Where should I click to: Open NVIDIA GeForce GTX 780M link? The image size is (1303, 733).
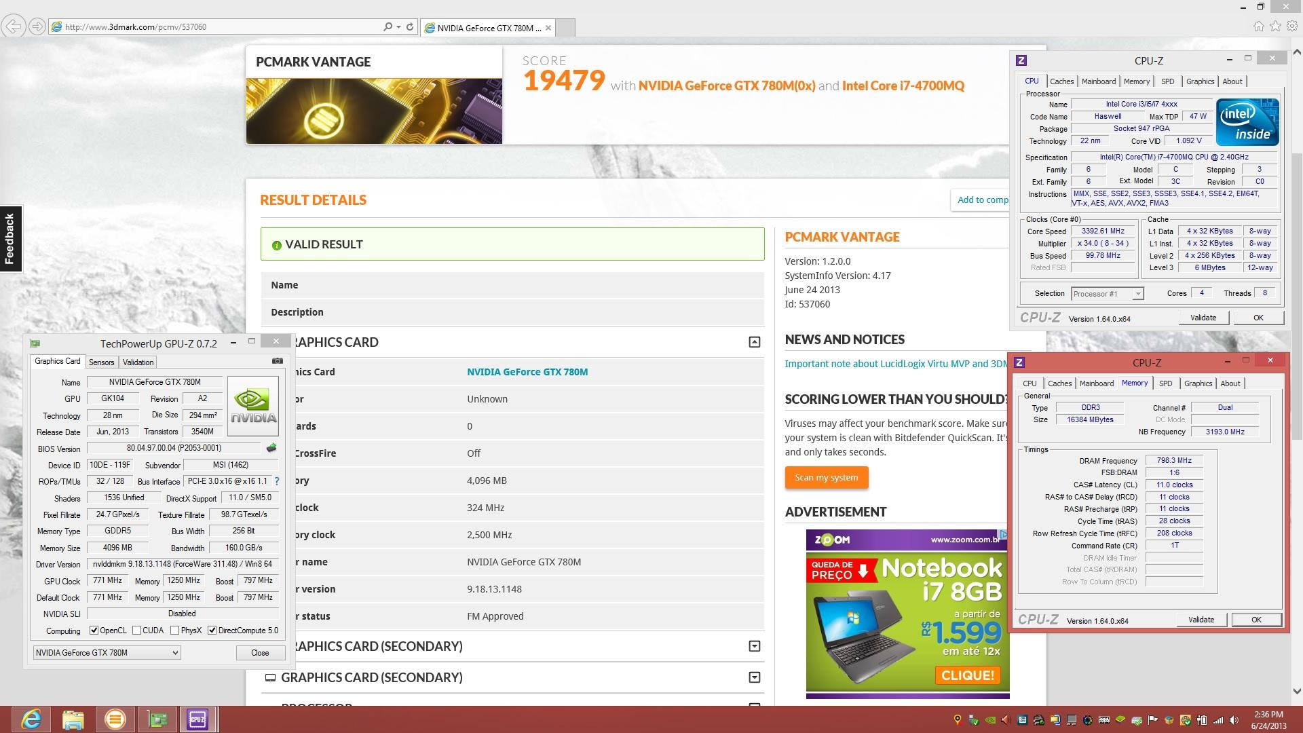[527, 372]
